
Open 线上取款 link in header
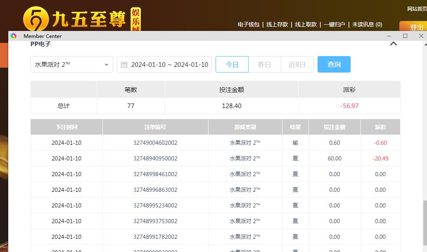[306, 24]
